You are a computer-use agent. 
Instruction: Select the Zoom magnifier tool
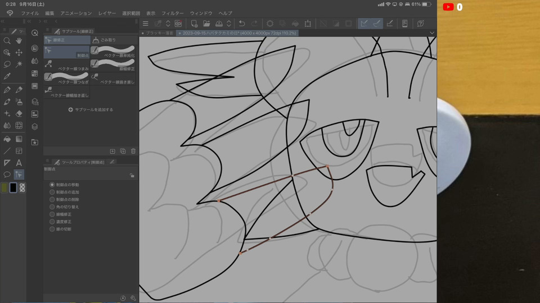[7, 40]
